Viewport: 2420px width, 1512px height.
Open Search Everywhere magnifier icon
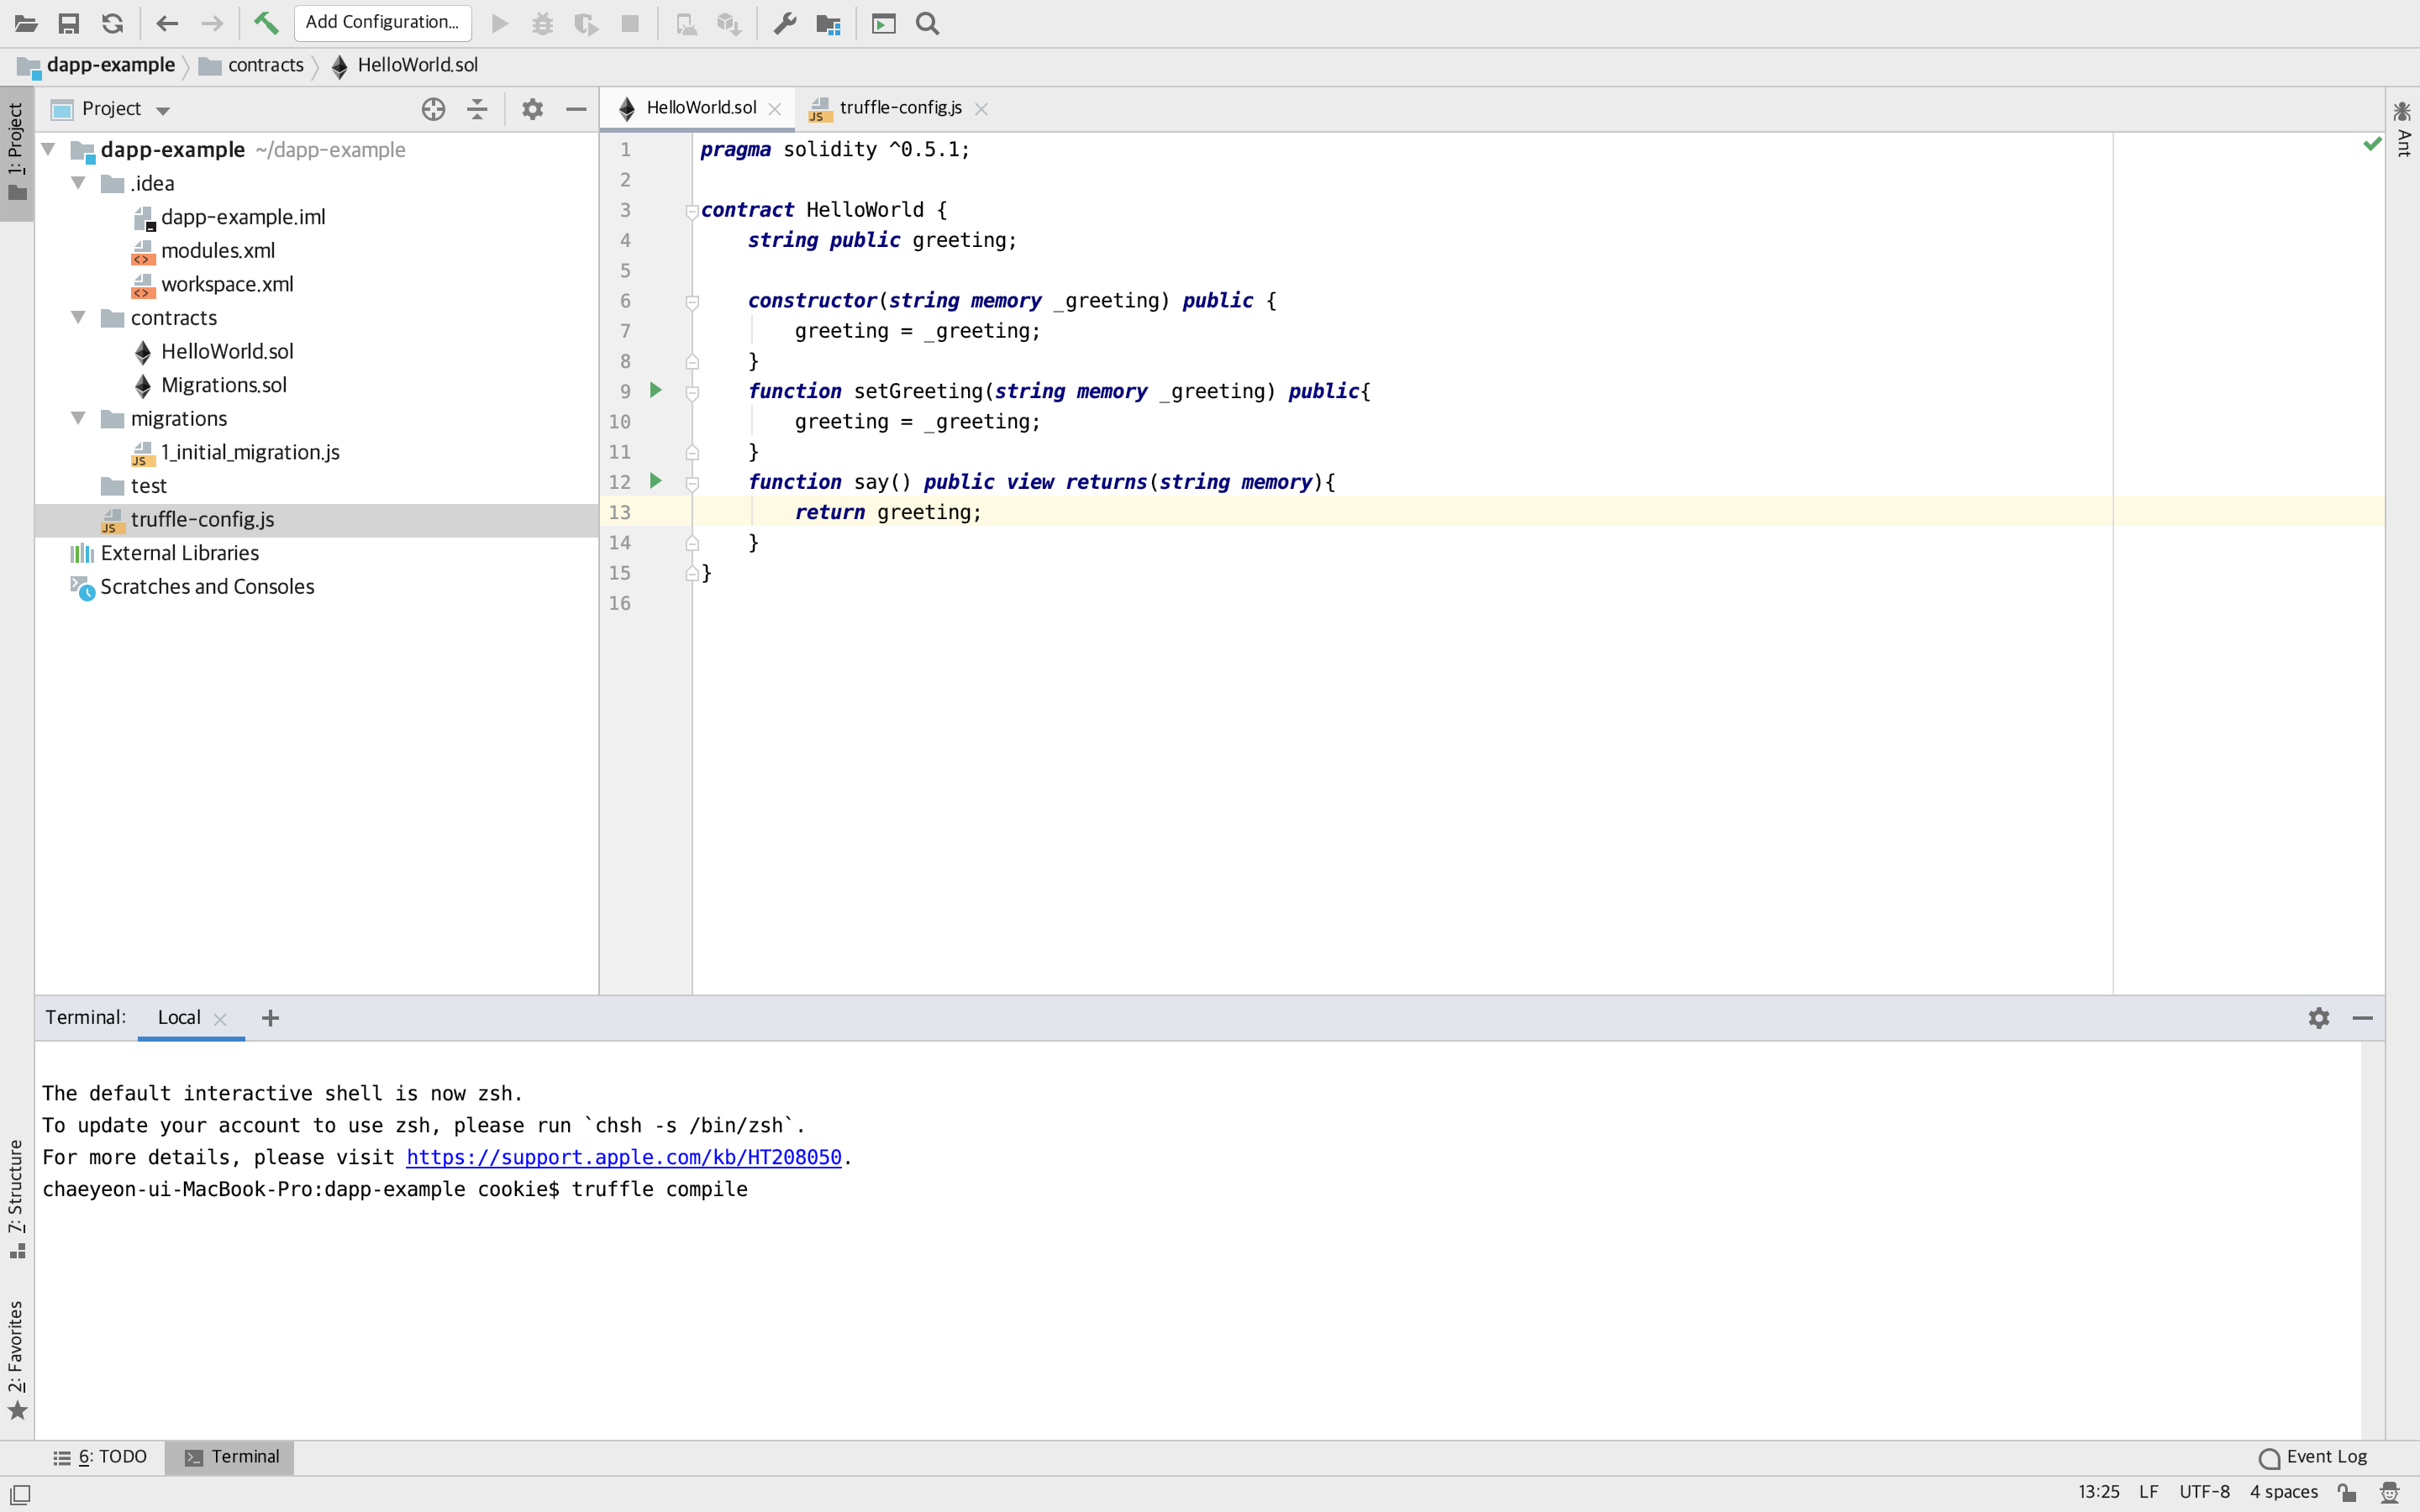pyautogui.click(x=928, y=23)
